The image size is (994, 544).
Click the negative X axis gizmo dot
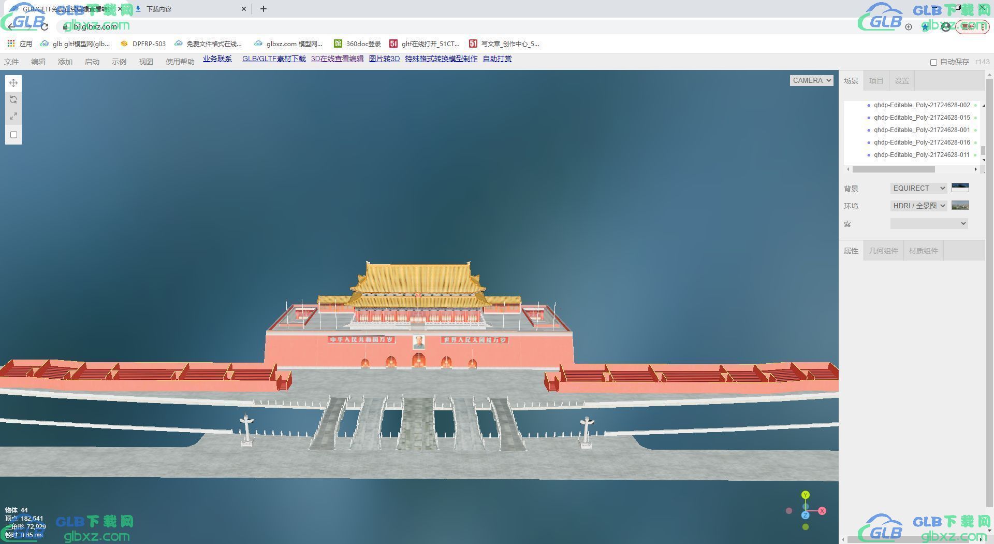pos(789,511)
